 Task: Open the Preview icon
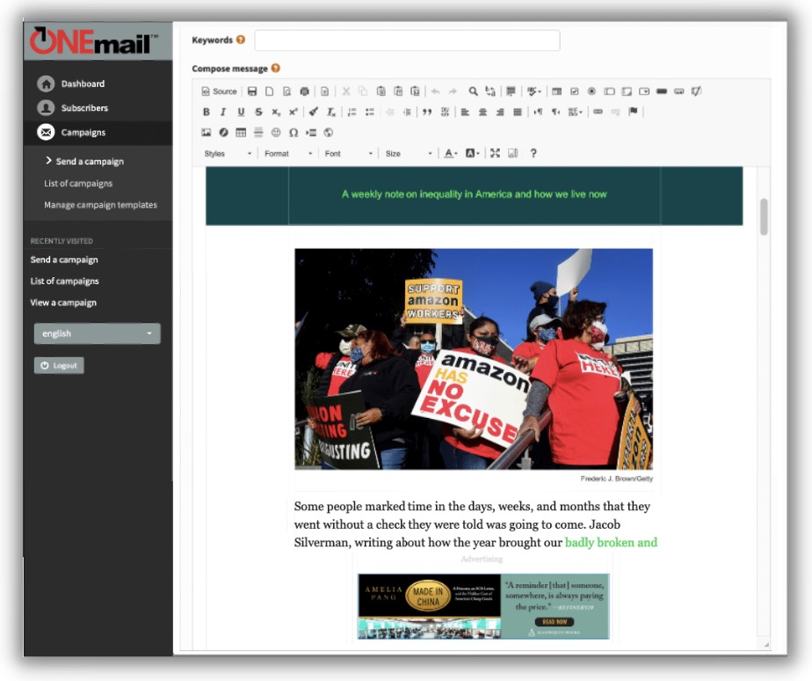click(286, 92)
